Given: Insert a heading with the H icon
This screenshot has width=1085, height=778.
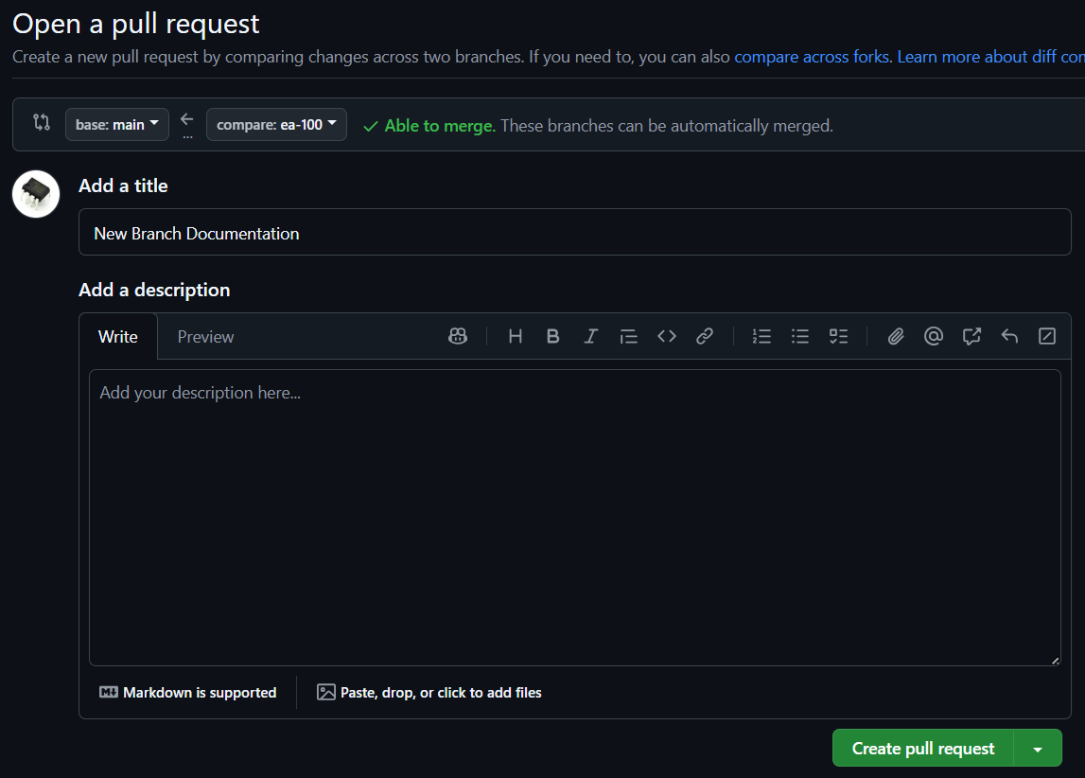Looking at the screenshot, I should (516, 336).
